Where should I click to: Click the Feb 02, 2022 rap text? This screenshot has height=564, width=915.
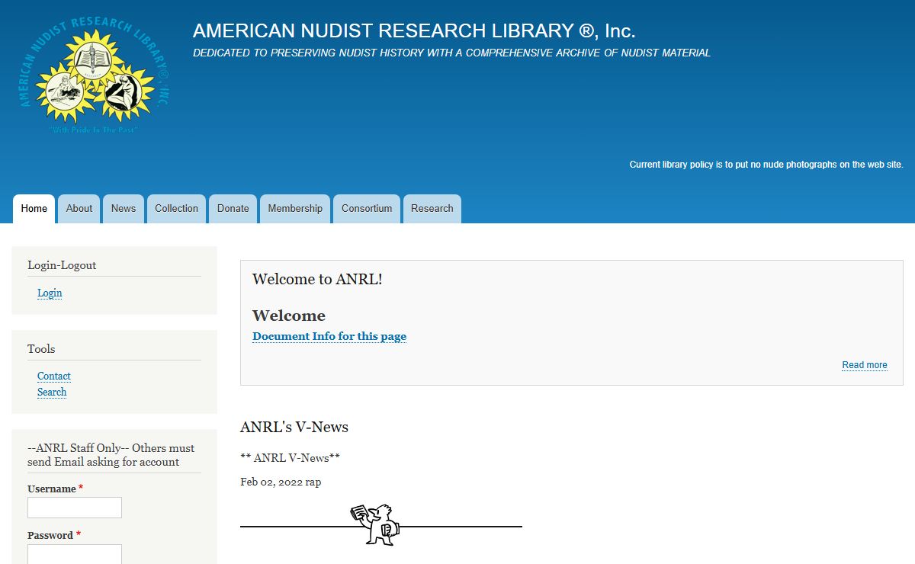pyautogui.click(x=281, y=482)
